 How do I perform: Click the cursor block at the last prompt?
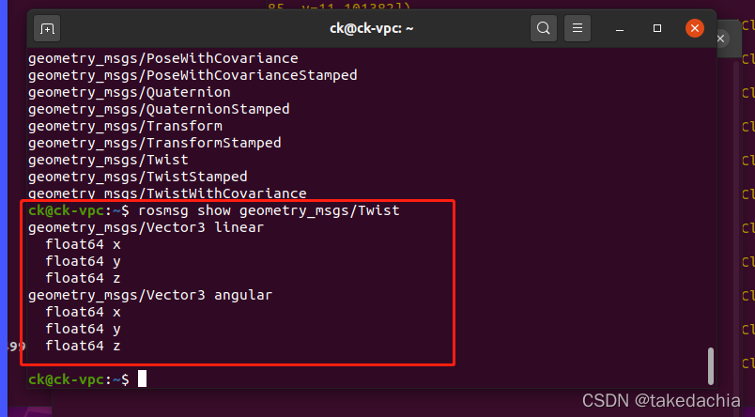(x=143, y=379)
